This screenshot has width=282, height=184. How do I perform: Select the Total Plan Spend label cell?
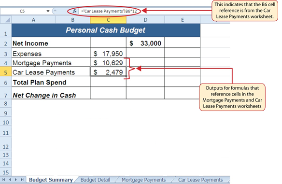pos(51,82)
